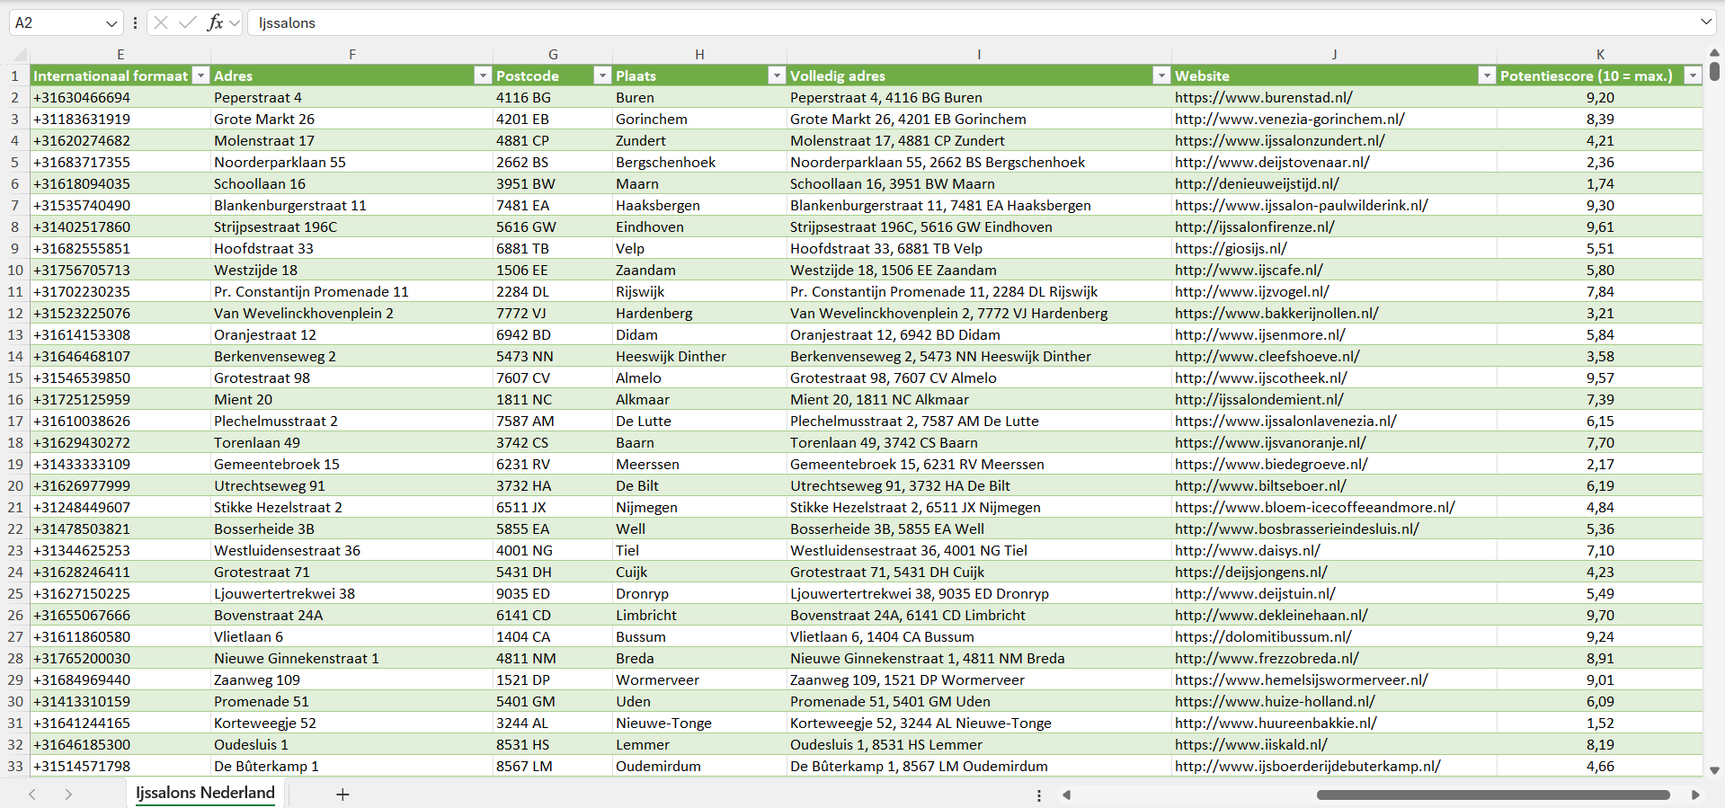The height and width of the screenshot is (808, 1725).
Task: Click the Cancel X icon in formula bar
Action: click(x=161, y=22)
